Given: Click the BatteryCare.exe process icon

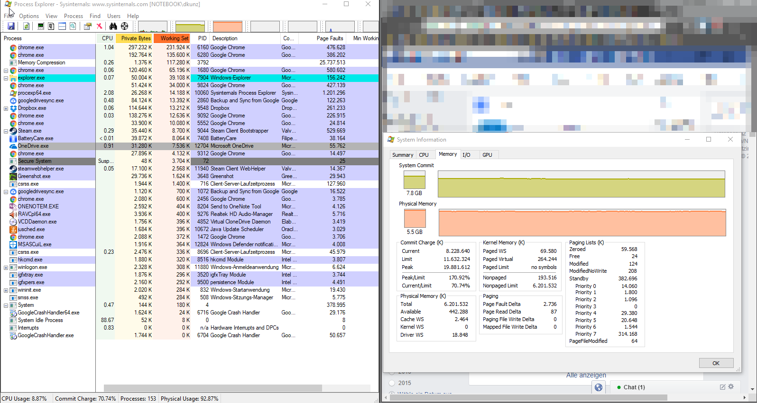Looking at the screenshot, I should pos(13,138).
